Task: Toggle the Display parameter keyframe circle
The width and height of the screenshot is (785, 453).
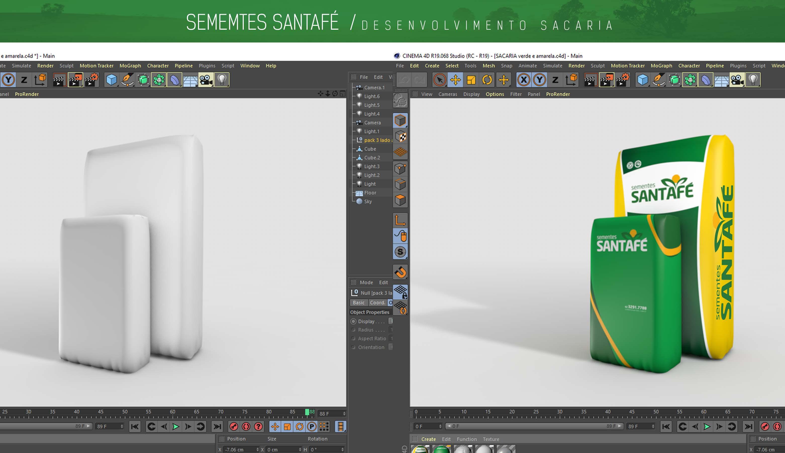Action: (x=354, y=321)
